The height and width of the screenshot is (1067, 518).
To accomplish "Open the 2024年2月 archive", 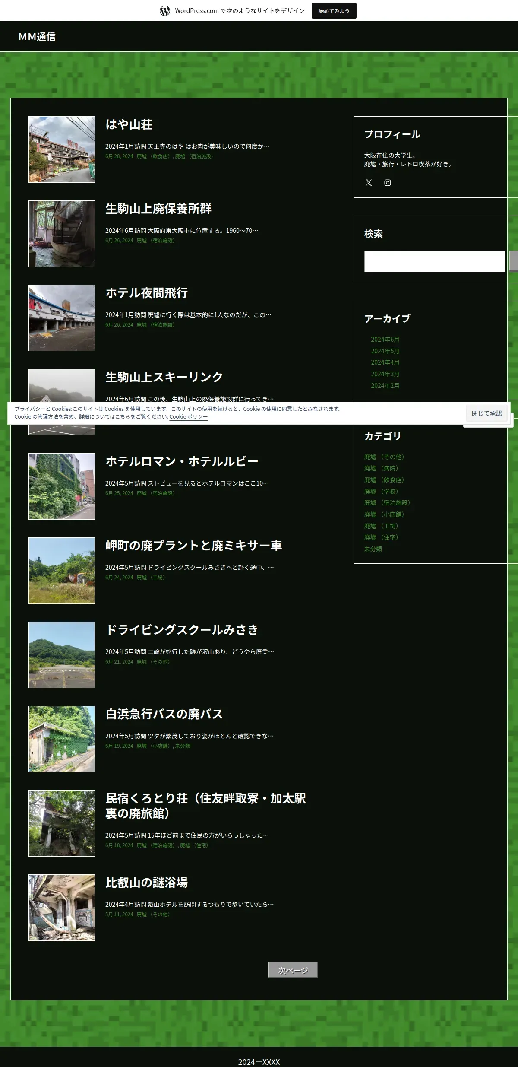I will (x=385, y=386).
